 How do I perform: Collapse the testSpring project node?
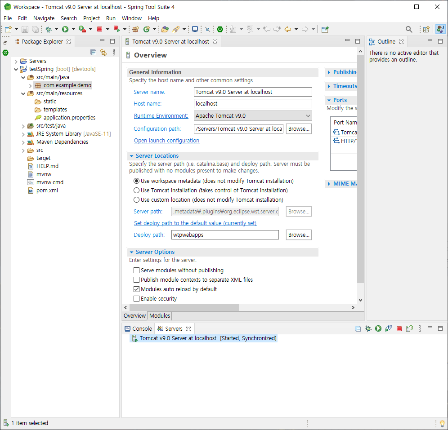click(x=16, y=69)
